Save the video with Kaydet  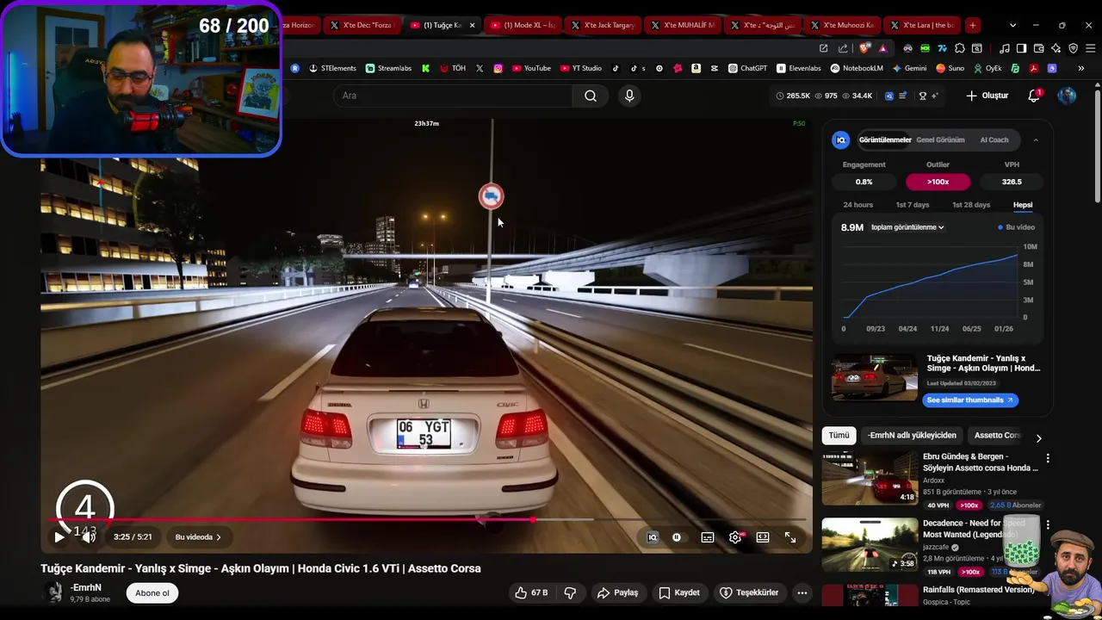tap(679, 592)
